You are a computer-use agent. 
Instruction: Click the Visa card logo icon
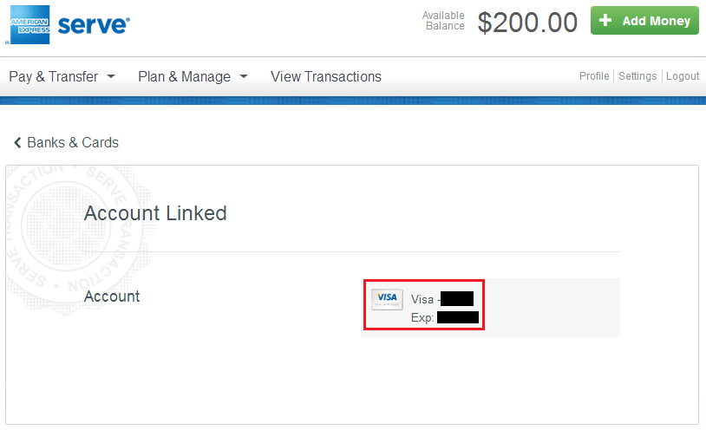(x=387, y=299)
